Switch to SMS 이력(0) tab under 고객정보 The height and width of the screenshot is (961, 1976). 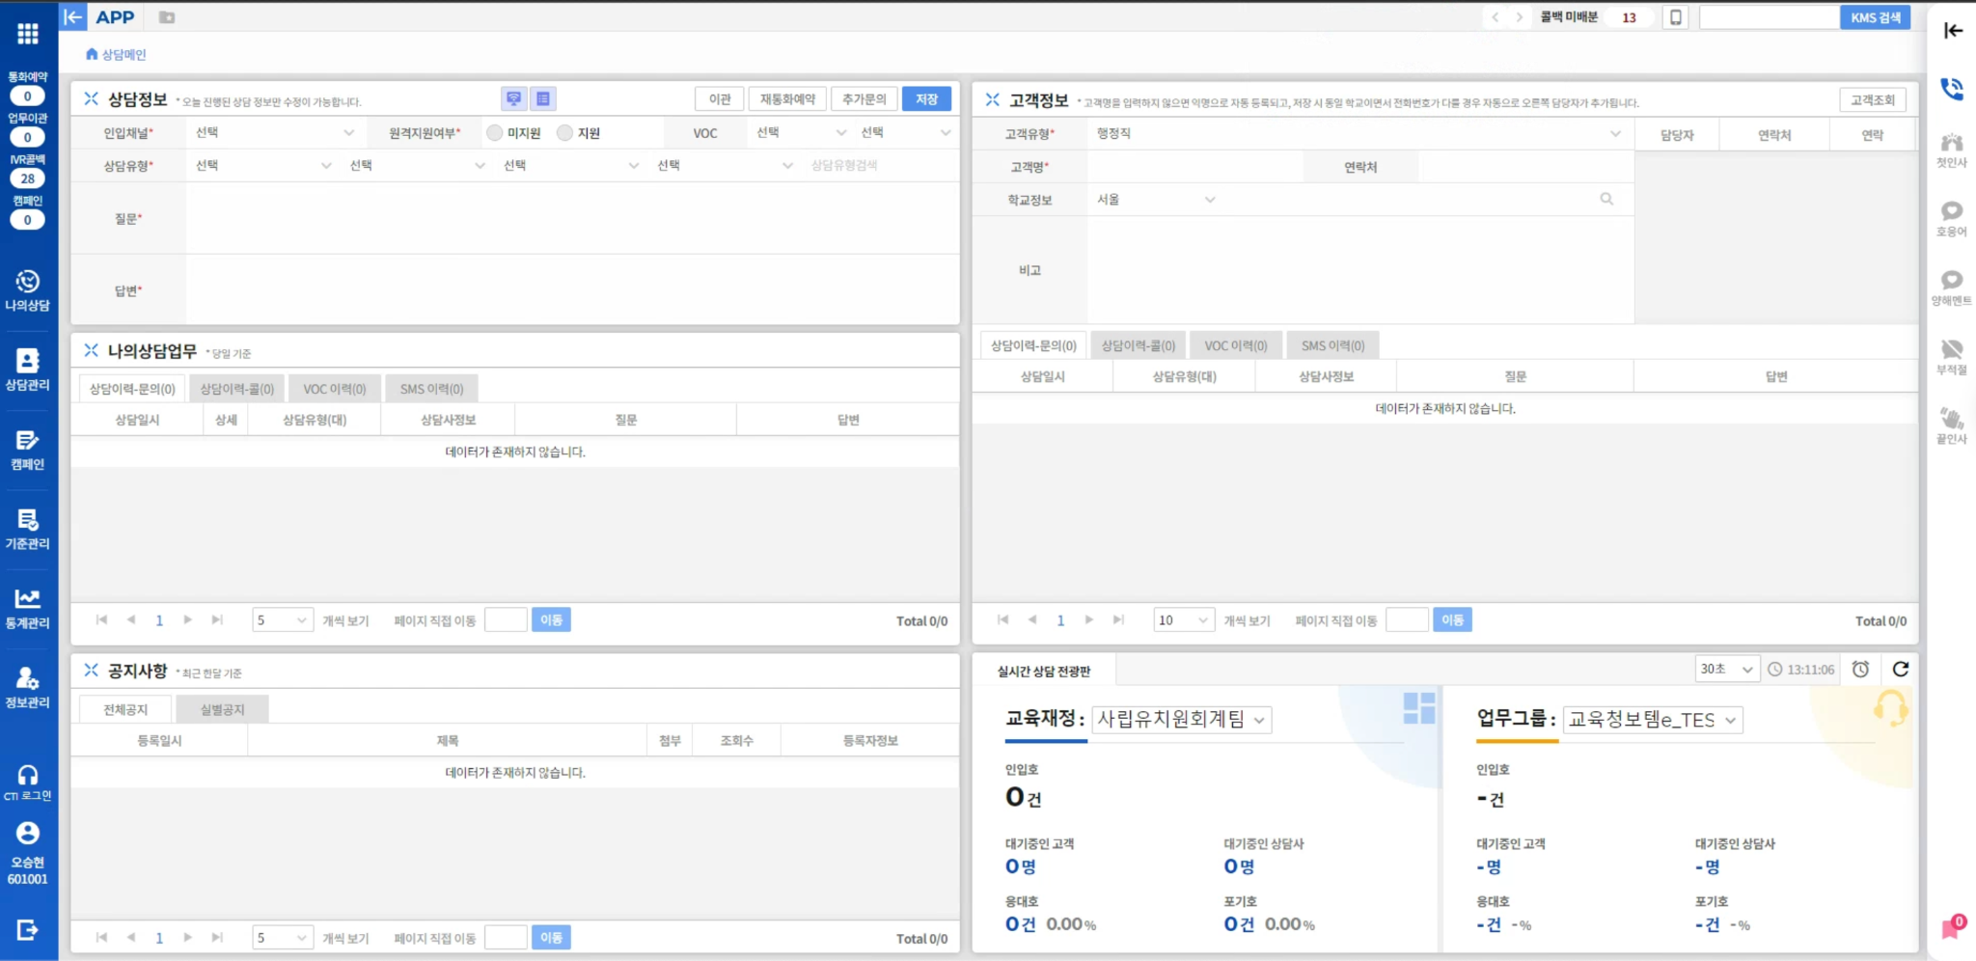tap(1332, 344)
